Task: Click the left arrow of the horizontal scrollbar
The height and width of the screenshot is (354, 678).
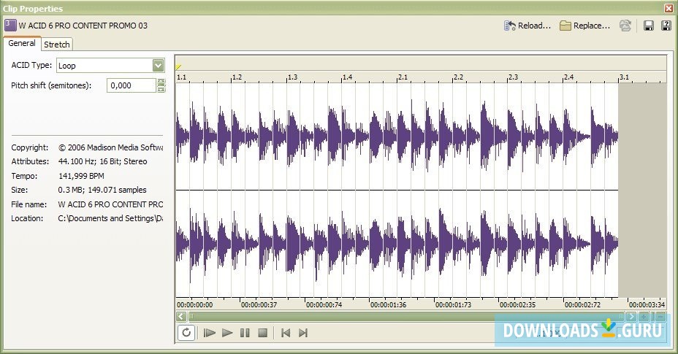Action: click(181, 317)
